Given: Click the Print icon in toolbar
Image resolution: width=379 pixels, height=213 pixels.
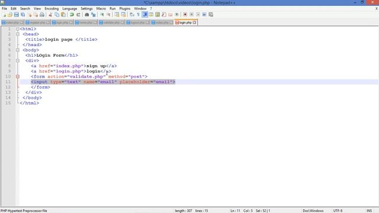Looking at the screenshot, I should click(42, 15).
